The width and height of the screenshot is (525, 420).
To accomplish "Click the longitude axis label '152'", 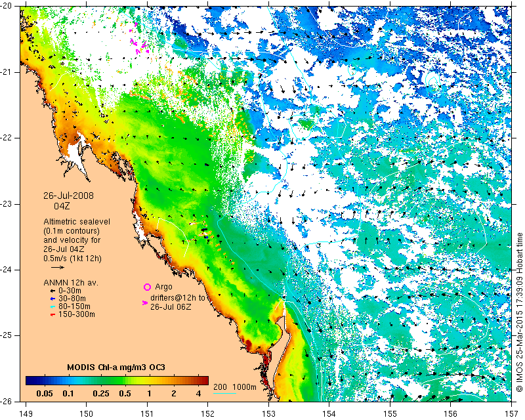I will (207, 414).
